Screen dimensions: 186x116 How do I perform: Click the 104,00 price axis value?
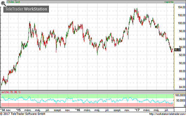181,7
